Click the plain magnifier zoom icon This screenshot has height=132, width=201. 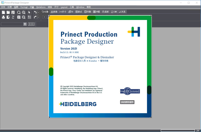(x=19, y=12)
